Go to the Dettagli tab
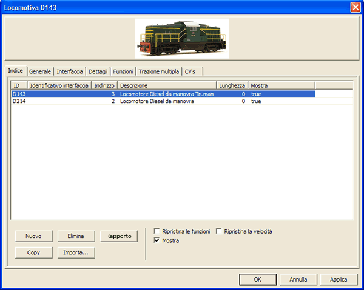Screen dimensions: 364x290 (98, 71)
